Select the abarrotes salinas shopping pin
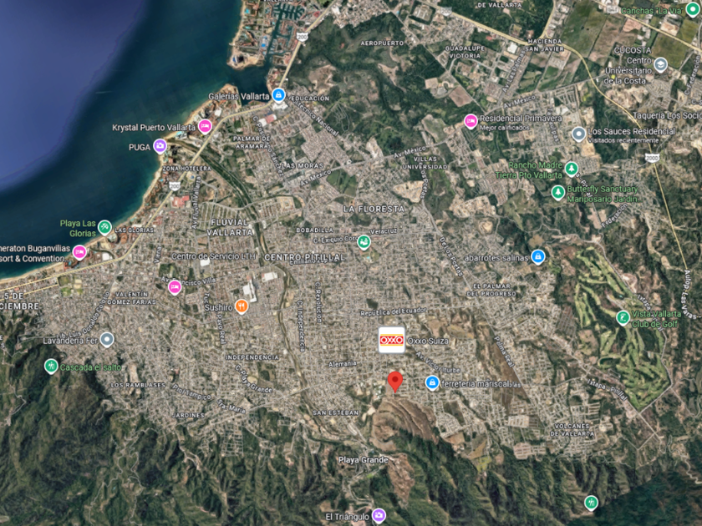 click(537, 257)
